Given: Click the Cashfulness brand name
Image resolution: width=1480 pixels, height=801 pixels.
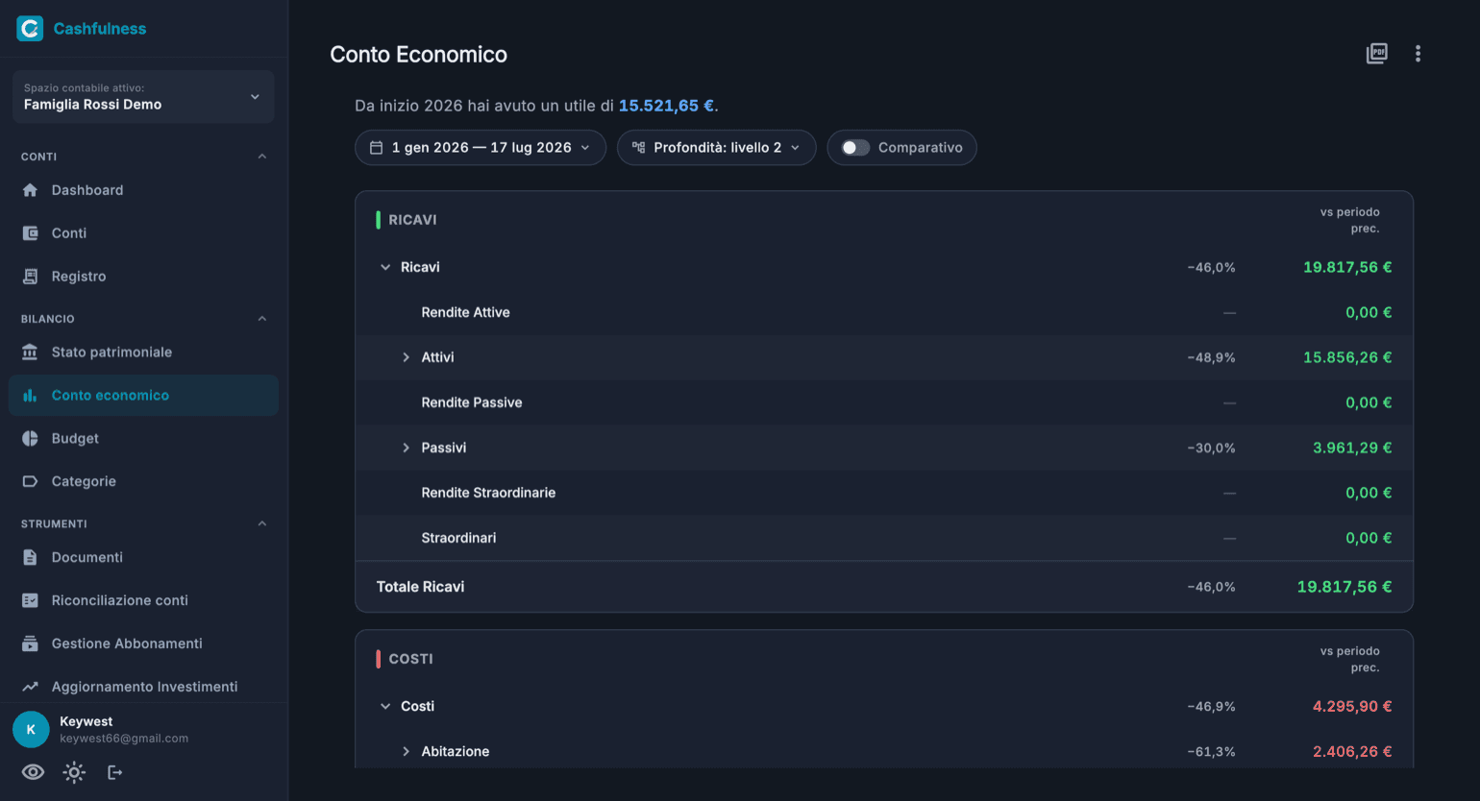Looking at the screenshot, I should tap(100, 29).
